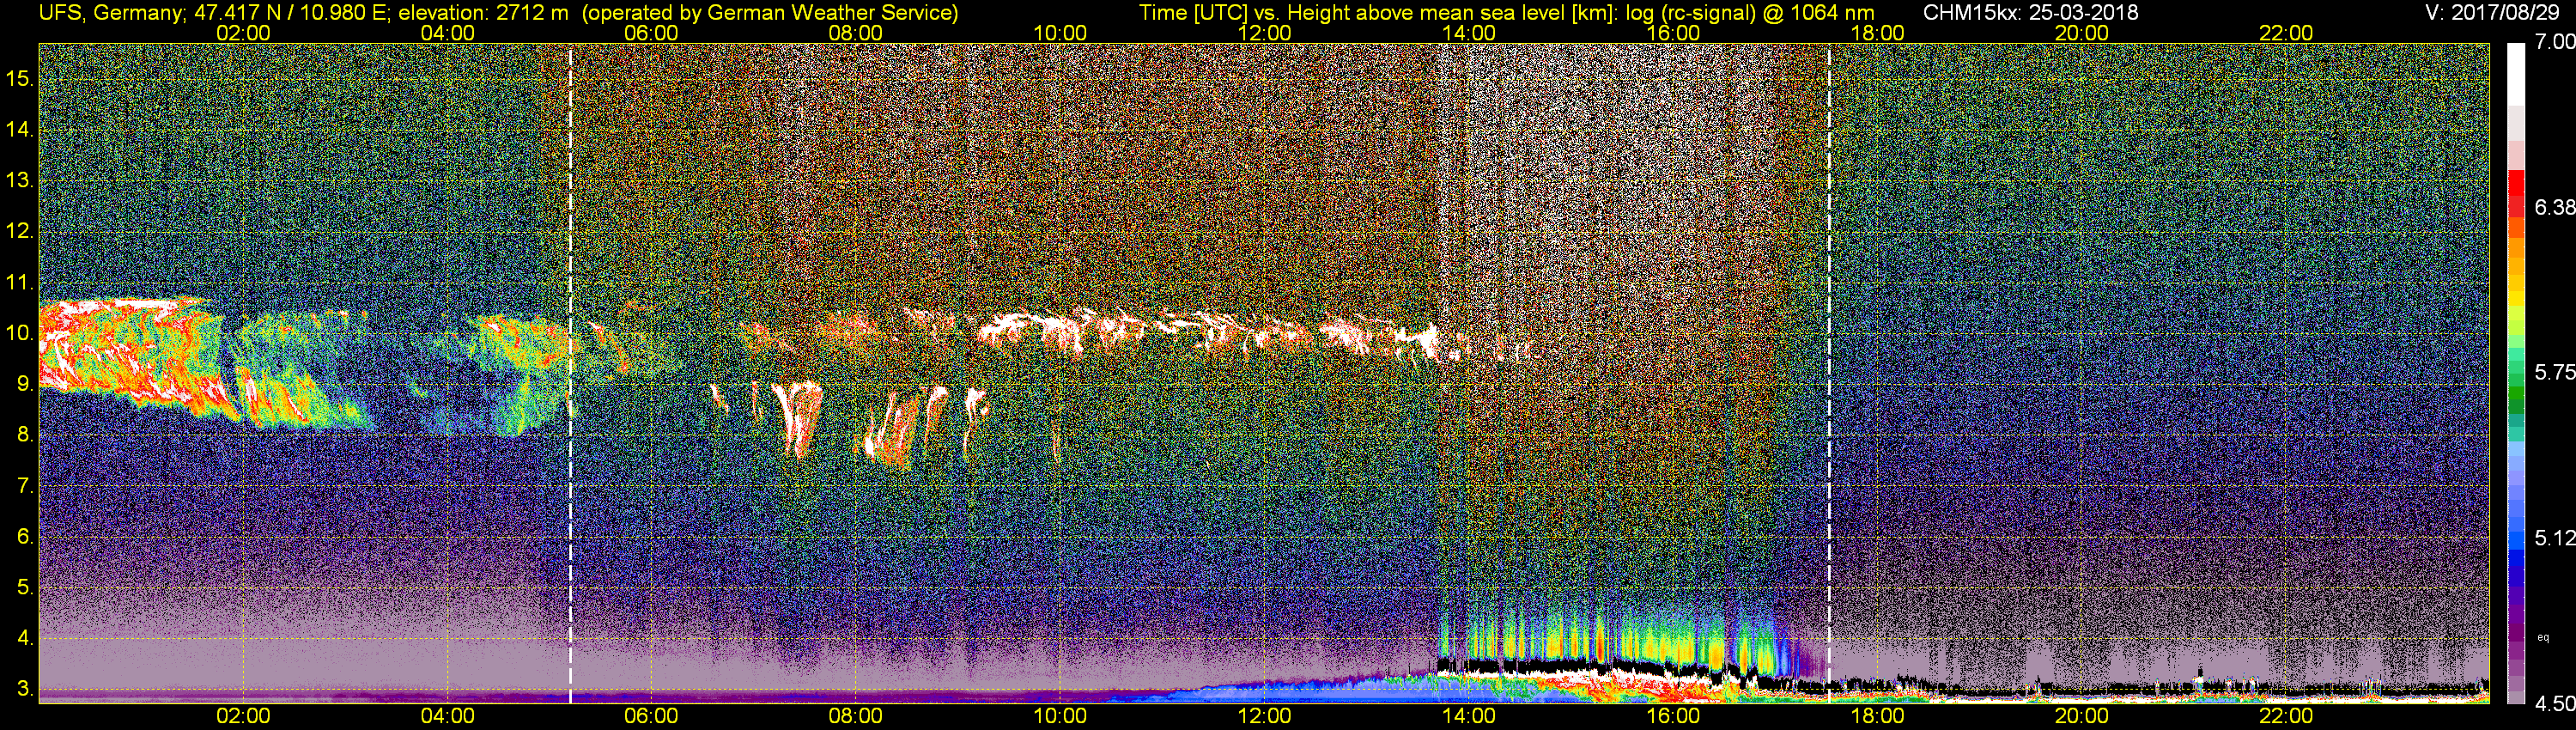Click the "18:00" label on the top time axis

1877,33
